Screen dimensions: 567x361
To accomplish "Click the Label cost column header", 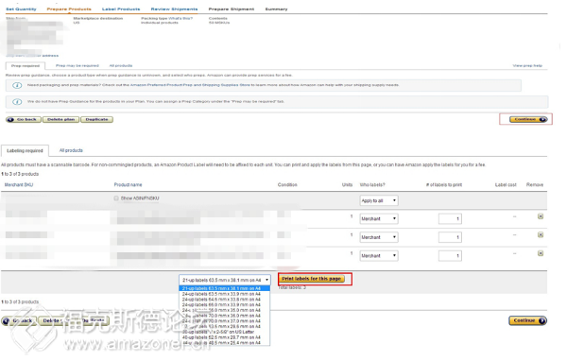I will click(506, 185).
